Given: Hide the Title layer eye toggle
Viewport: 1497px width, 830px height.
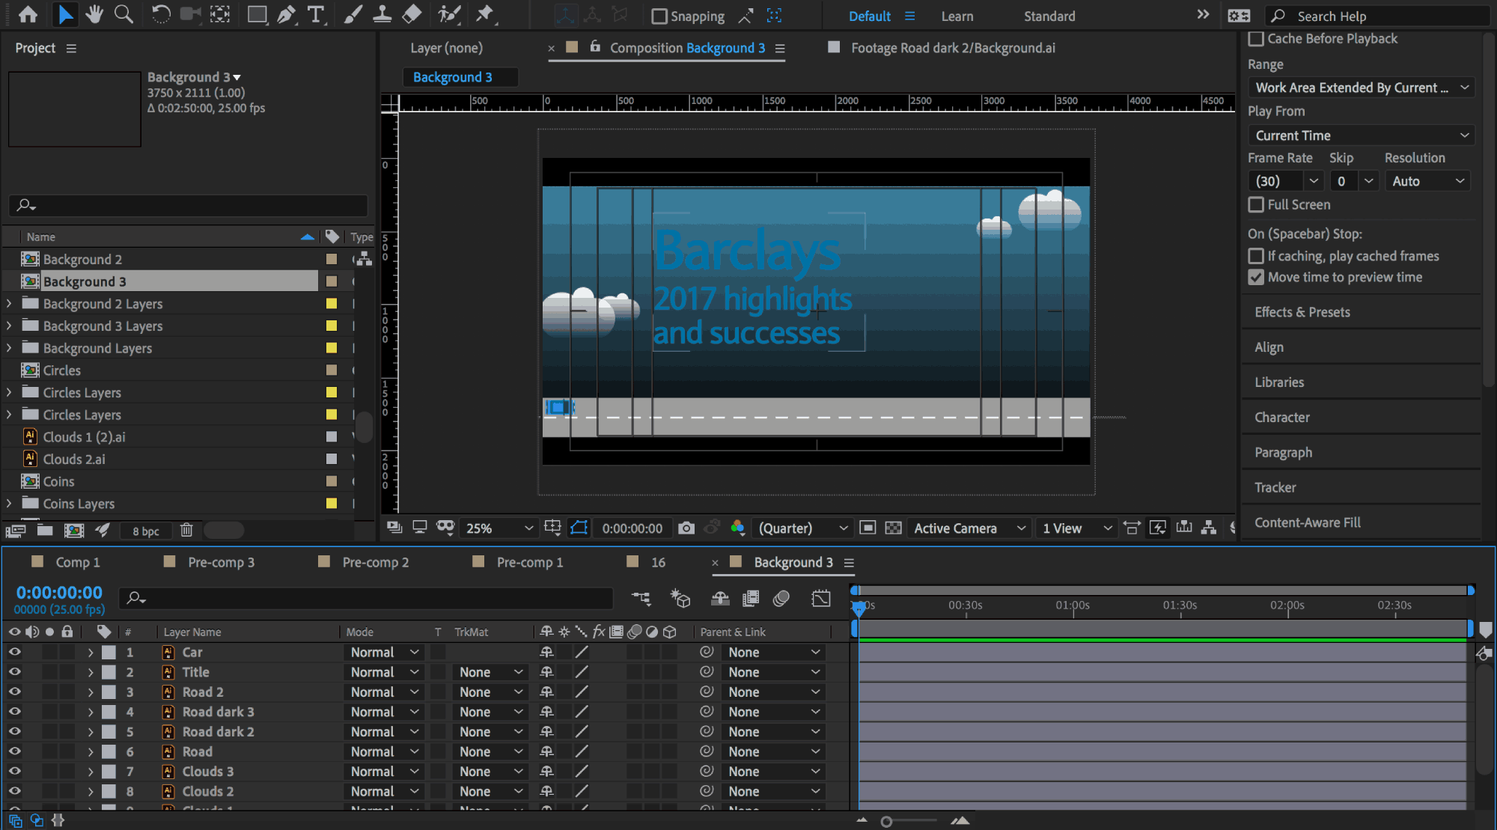Looking at the screenshot, I should click(x=14, y=672).
